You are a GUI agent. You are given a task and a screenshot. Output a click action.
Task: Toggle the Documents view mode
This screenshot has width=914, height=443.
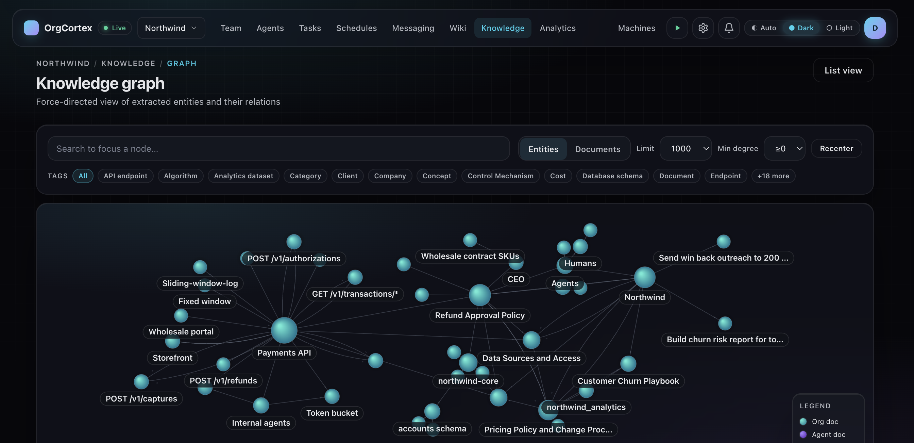point(597,149)
